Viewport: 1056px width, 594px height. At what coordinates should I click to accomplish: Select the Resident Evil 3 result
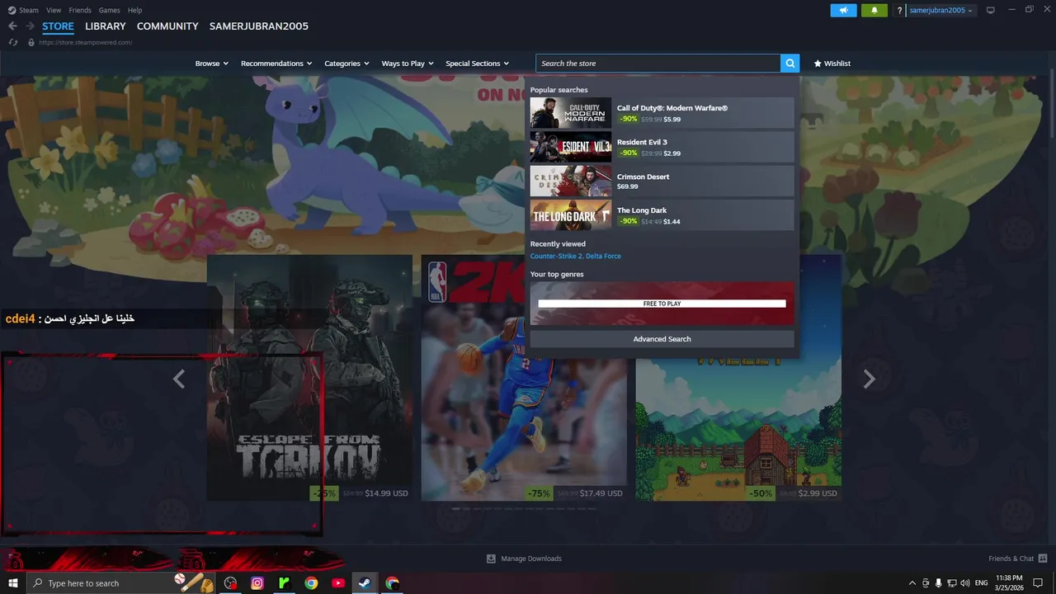tap(662, 147)
